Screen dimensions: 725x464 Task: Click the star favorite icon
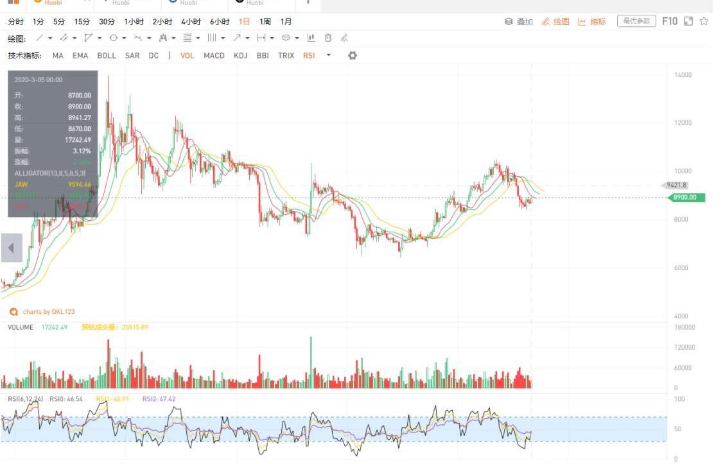pyautogui.click(x=704, y=21)
